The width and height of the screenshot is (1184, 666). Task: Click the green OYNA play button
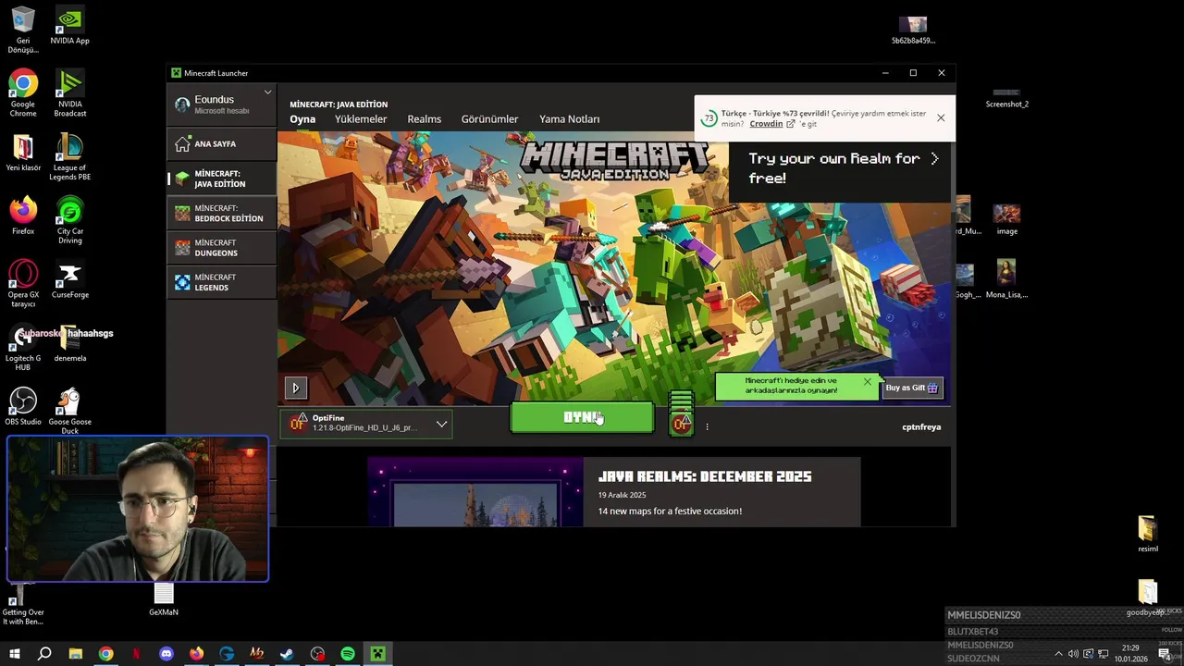[x=582, y=418]
